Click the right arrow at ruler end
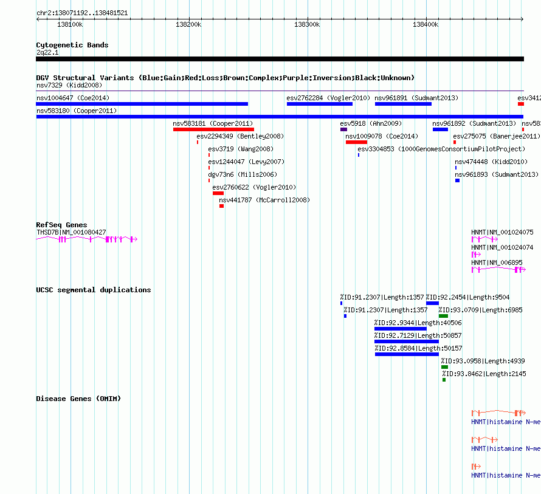This screenshot has width=541, height=494. coord(522,19)
